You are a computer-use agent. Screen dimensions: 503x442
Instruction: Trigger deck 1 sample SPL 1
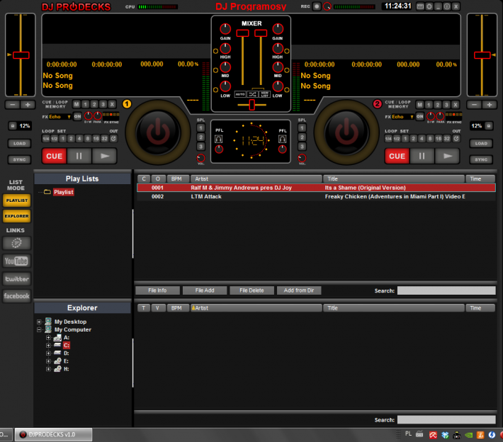(200, 128)
